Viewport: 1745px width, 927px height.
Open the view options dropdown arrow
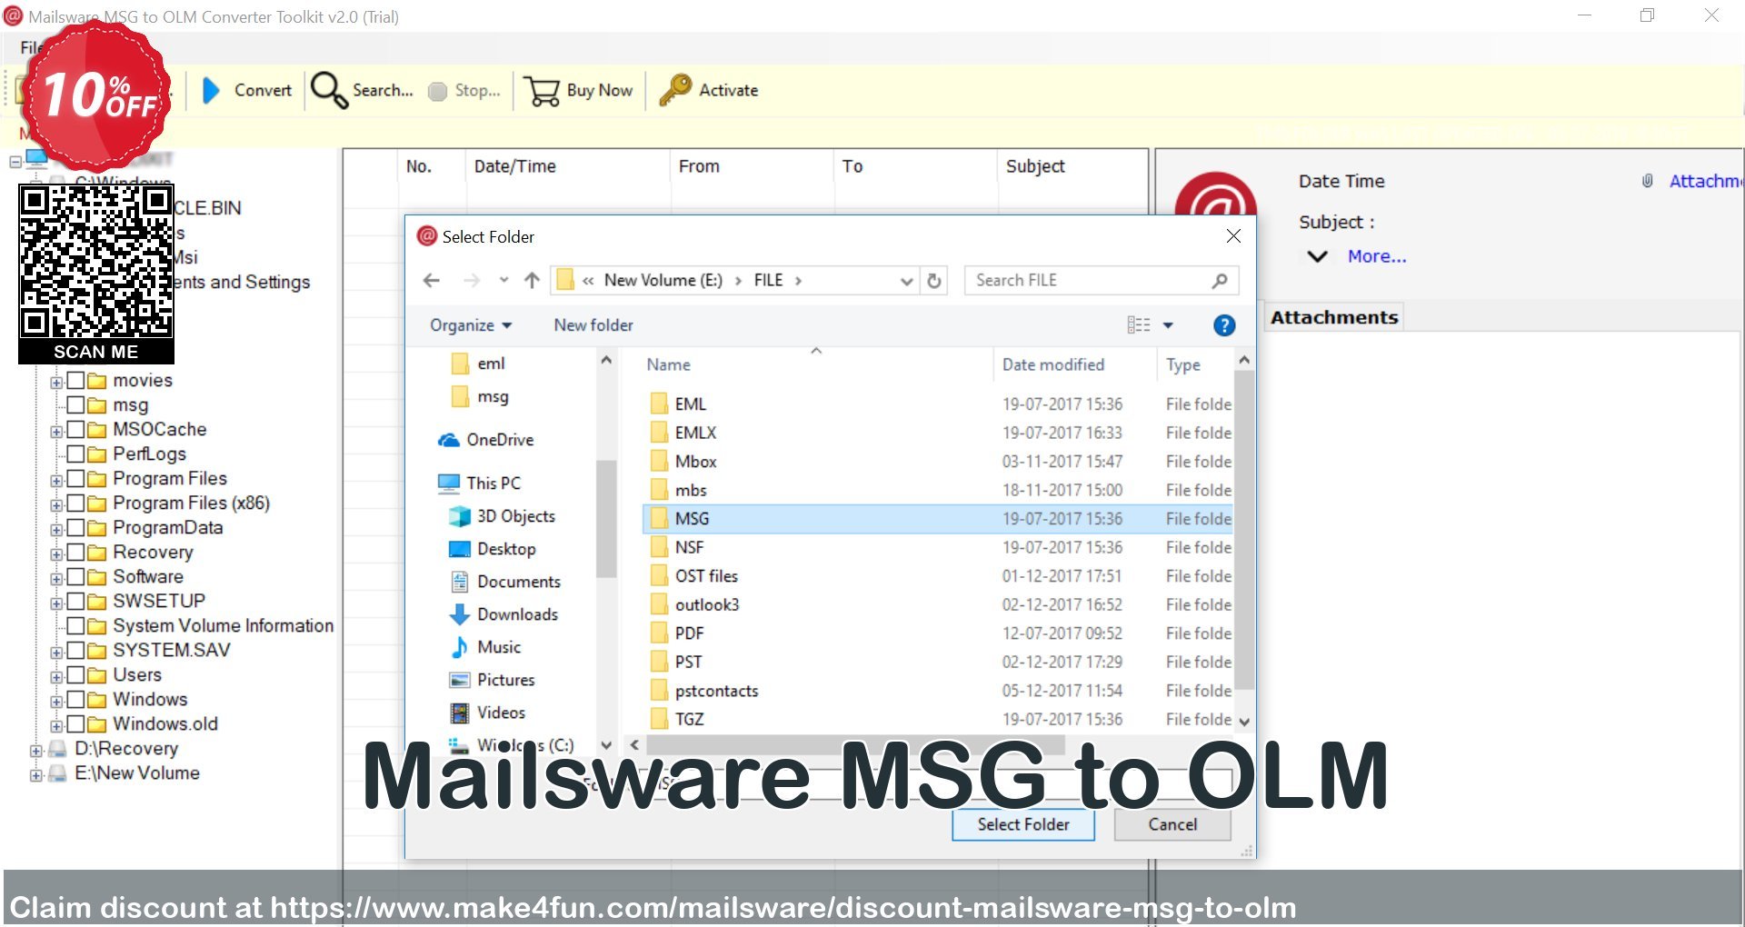[1168, 325]
